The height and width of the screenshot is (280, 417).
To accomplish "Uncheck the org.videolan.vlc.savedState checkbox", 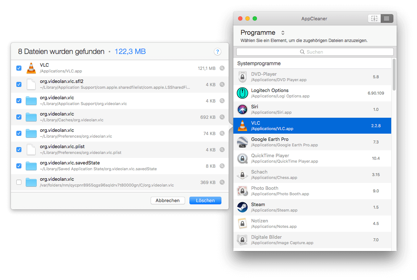I will point(19,166).
